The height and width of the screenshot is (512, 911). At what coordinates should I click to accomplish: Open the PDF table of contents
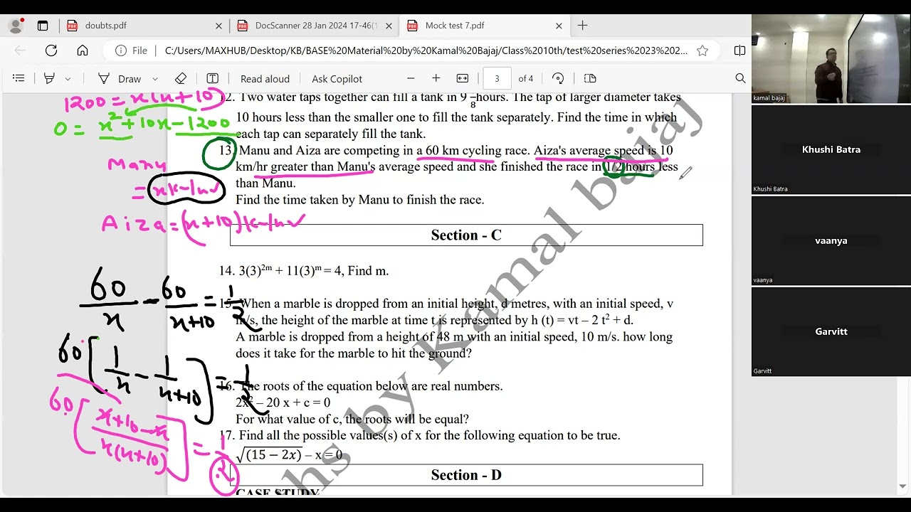tap(19, 78)
